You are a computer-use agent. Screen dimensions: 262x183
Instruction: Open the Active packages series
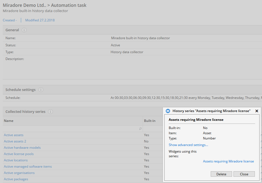[x=16, y=179]
